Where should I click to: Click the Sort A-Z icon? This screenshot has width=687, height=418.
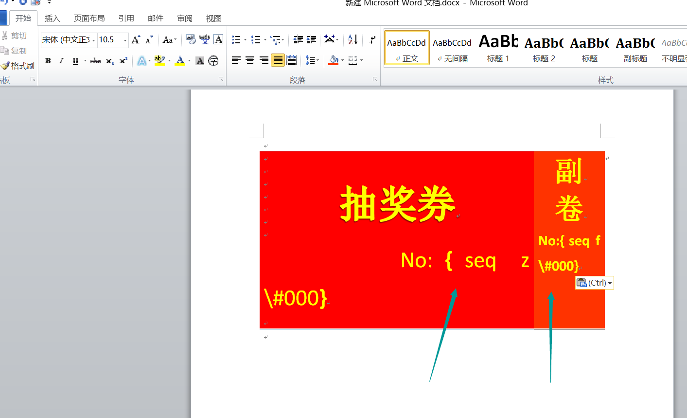[x=353, y=39]
